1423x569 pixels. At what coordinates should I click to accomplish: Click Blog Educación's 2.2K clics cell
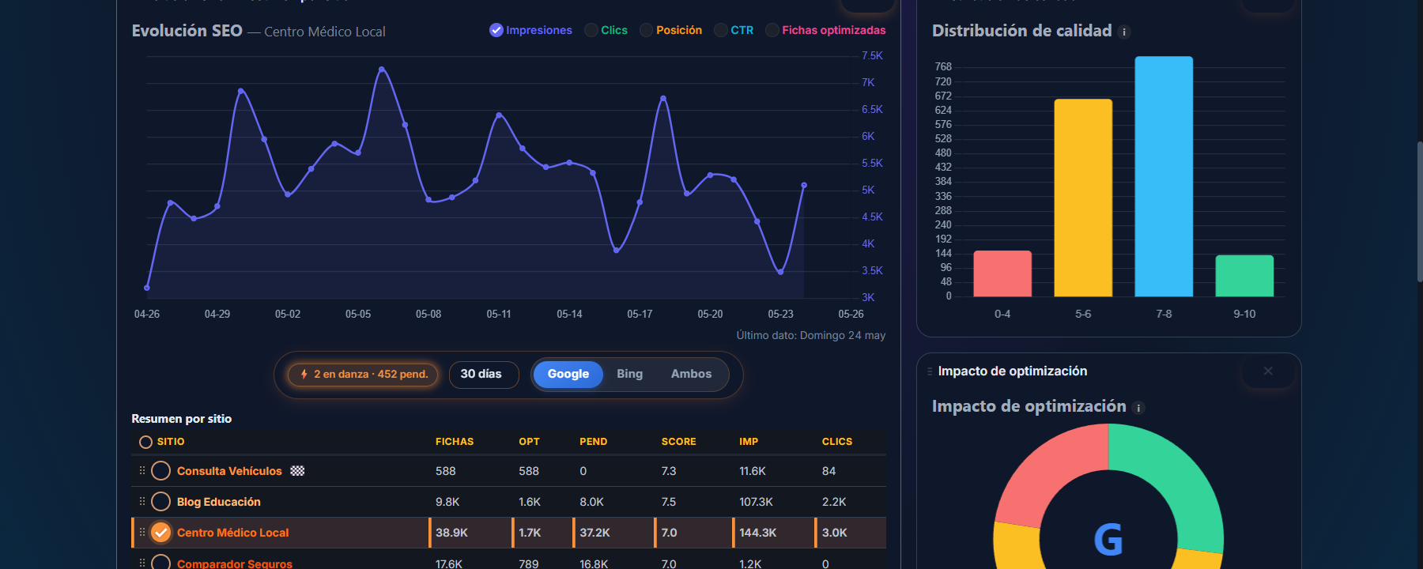click(x=834, y=502)
